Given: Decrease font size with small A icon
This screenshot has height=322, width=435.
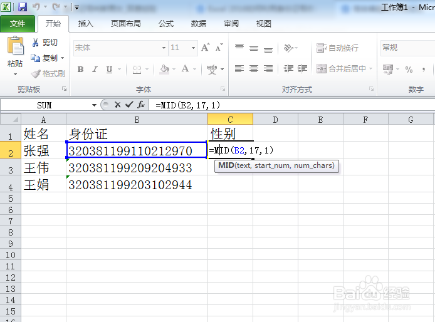Looking at the screenshot, I should pos(219,48).
